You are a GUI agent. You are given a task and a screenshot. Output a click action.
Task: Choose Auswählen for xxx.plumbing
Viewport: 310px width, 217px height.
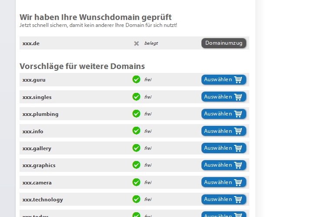pos(224,114)
